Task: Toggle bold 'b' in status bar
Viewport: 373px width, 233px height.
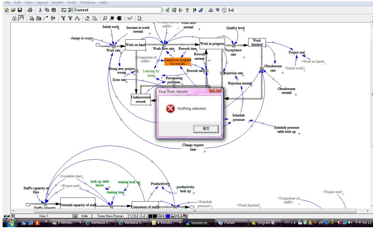Action: click(136, 216)
